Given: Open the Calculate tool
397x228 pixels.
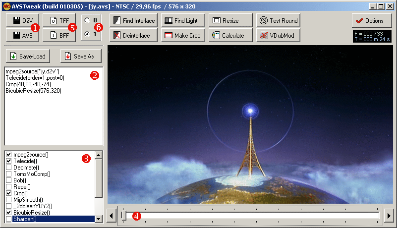Looking at the screenshot, I should 230,35.
